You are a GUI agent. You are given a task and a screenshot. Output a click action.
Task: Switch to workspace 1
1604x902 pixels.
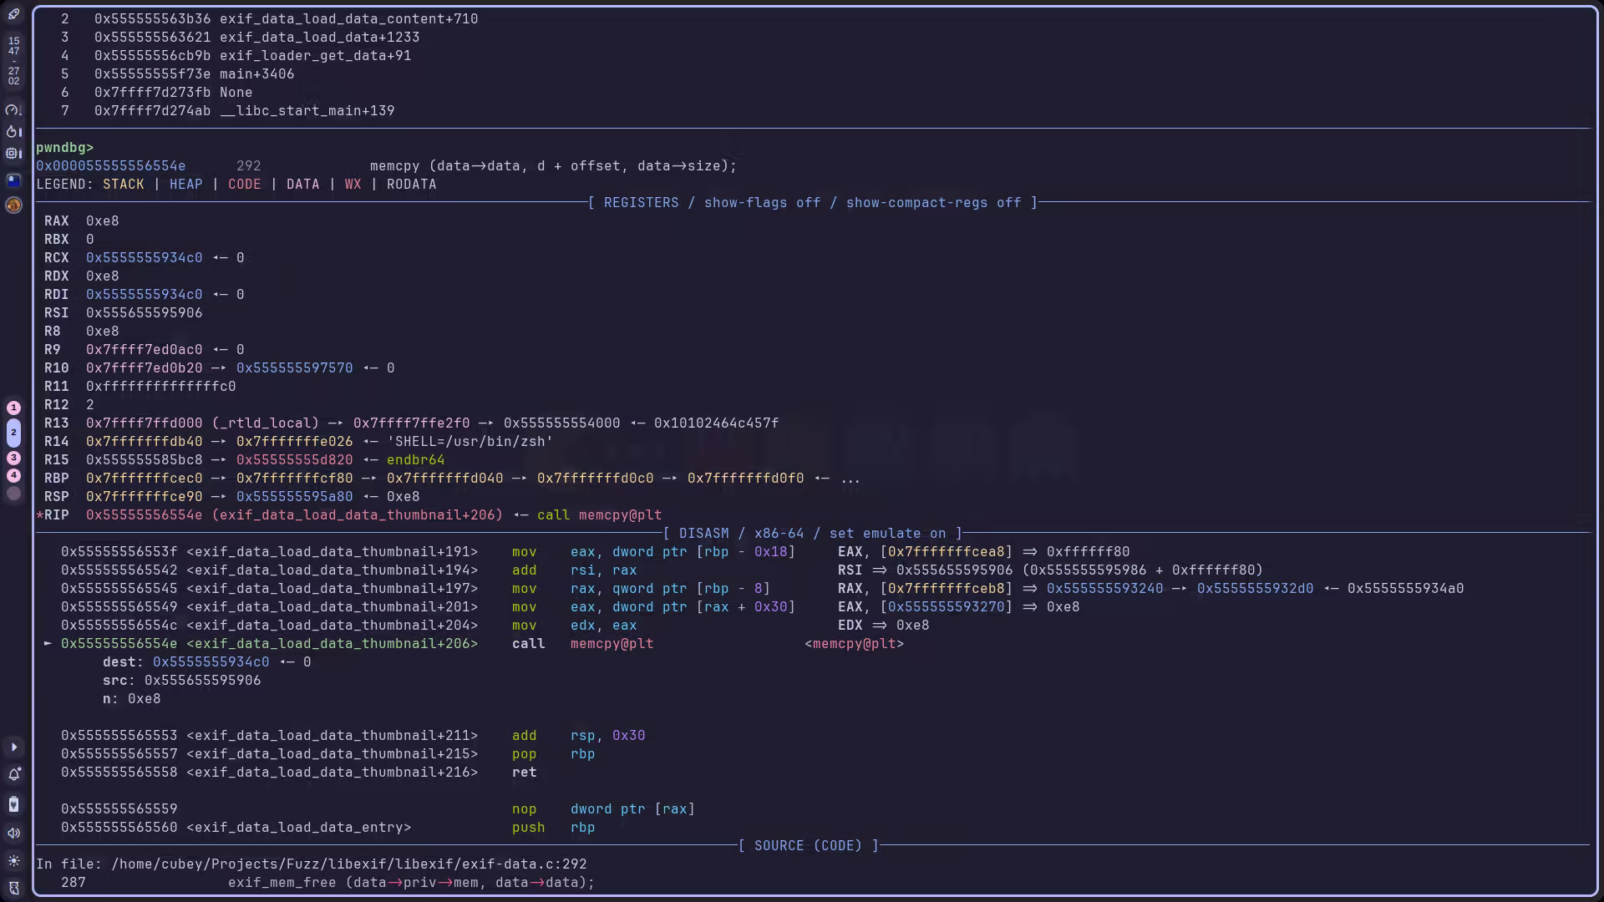13,408
